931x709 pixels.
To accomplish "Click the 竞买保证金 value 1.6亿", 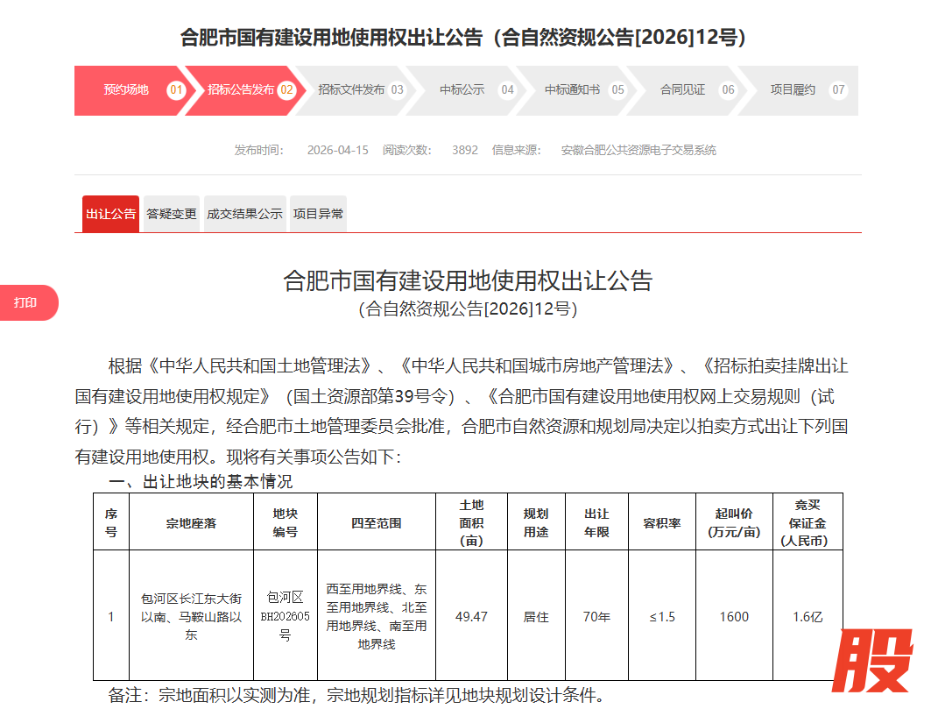I will pyautogui.click(x=808, y=617).
